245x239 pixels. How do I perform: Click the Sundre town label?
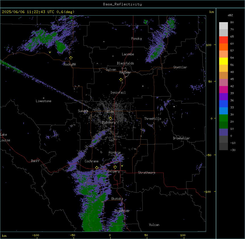pyautogui.click(x=83, y=111)
